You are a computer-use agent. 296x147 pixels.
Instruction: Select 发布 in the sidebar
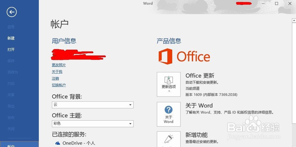[x=11, y=118]
